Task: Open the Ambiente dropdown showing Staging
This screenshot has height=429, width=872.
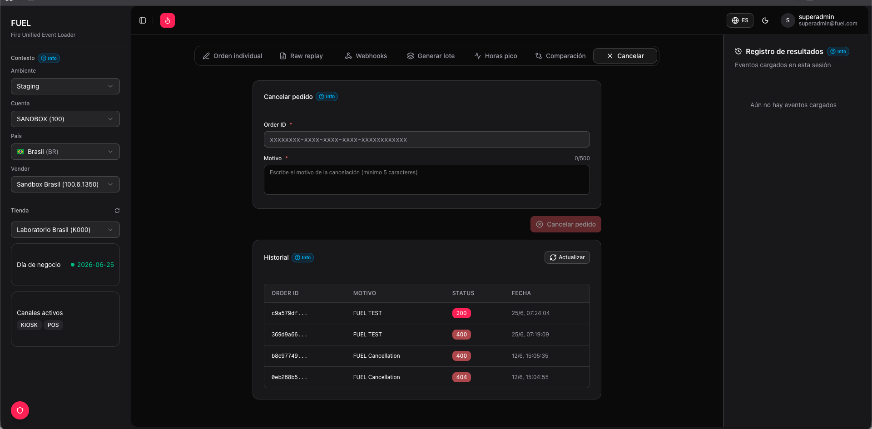Action: [65, 86]
